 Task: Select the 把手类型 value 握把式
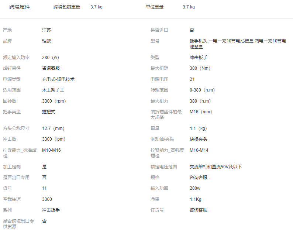tap(49, 112)
